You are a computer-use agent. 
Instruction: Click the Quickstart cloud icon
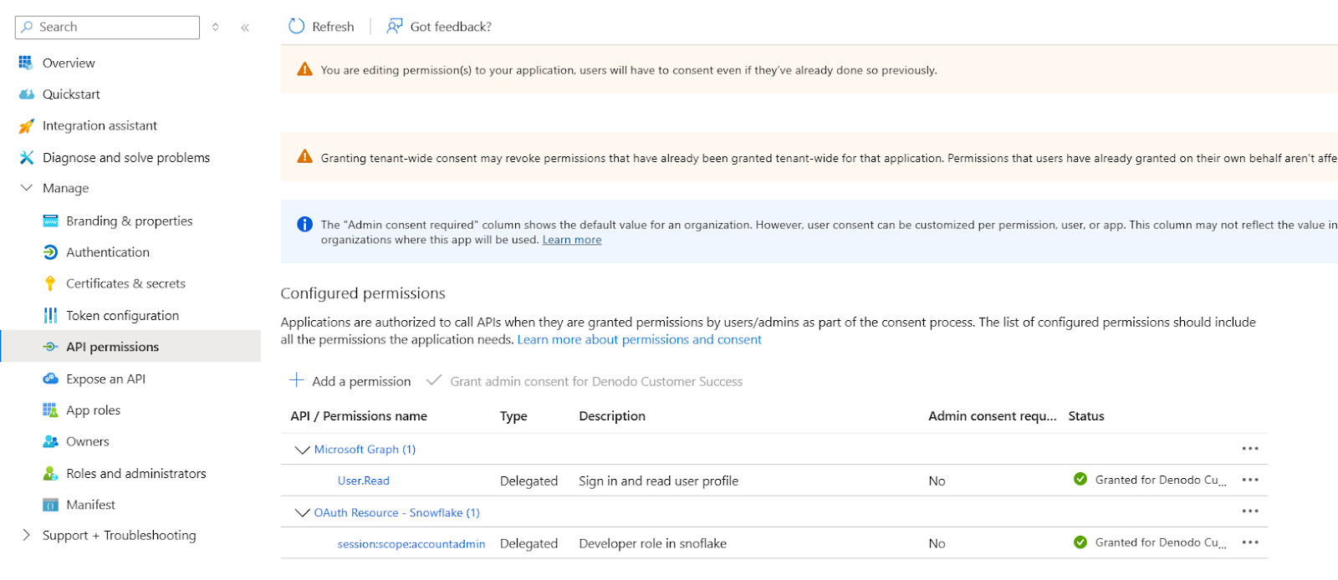[26, 94]
